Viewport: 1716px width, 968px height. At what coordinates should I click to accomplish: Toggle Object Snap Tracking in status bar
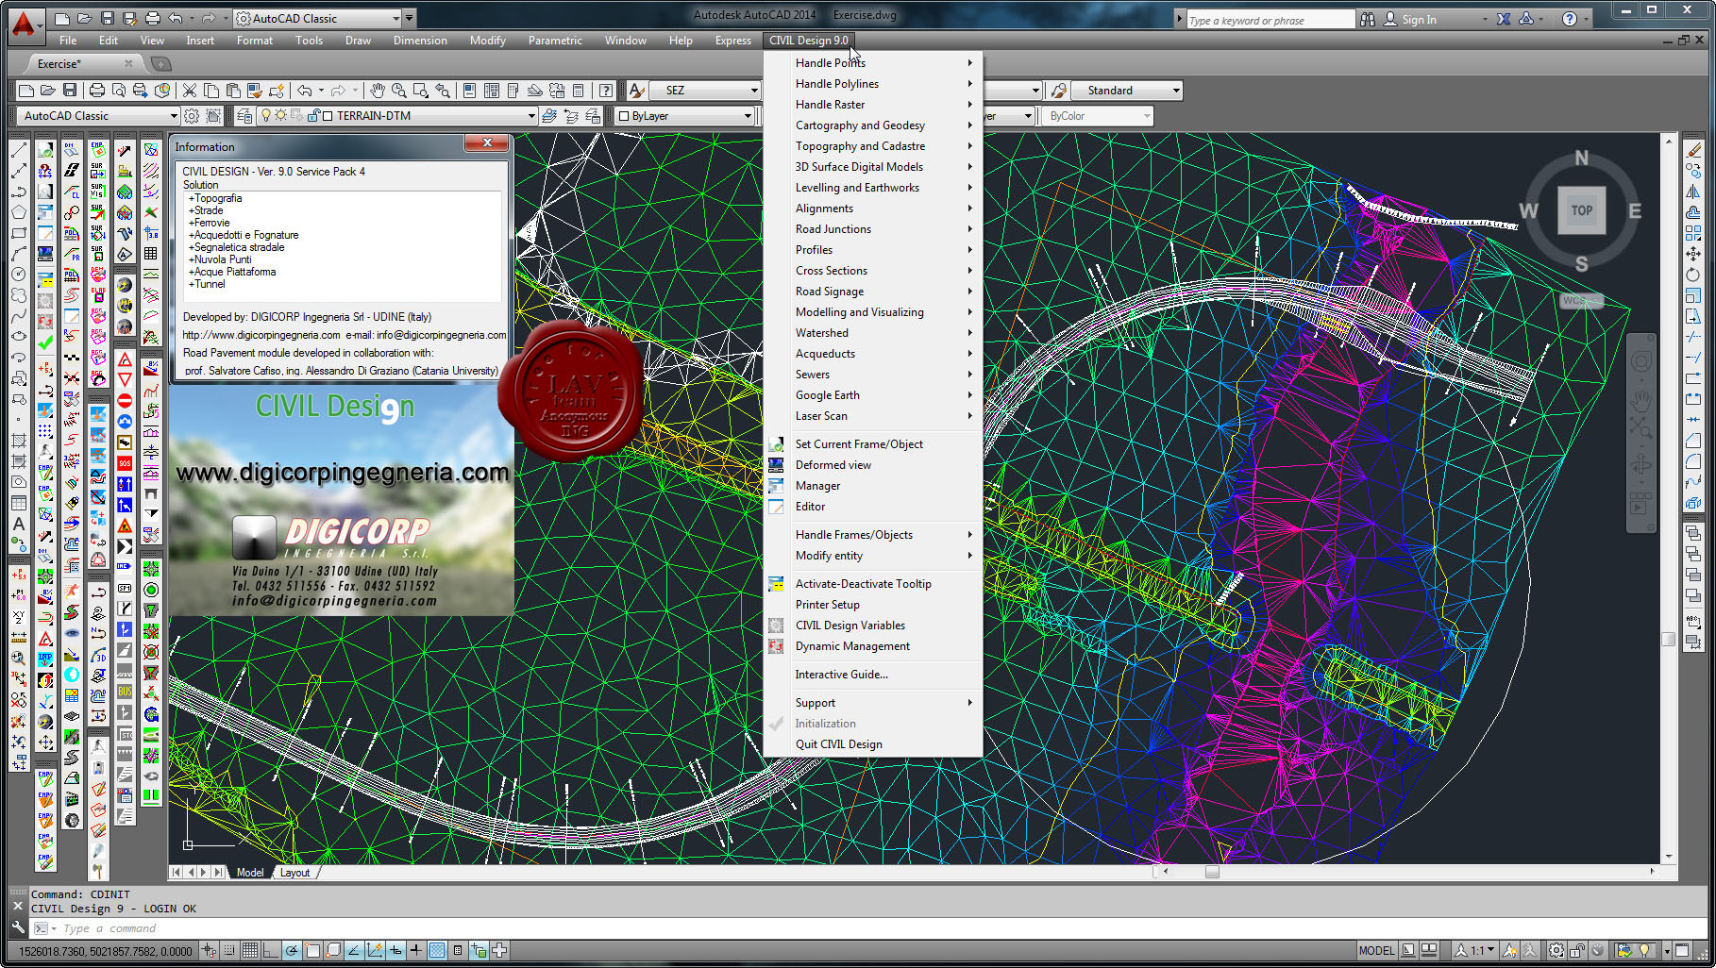tap(354, 951)
